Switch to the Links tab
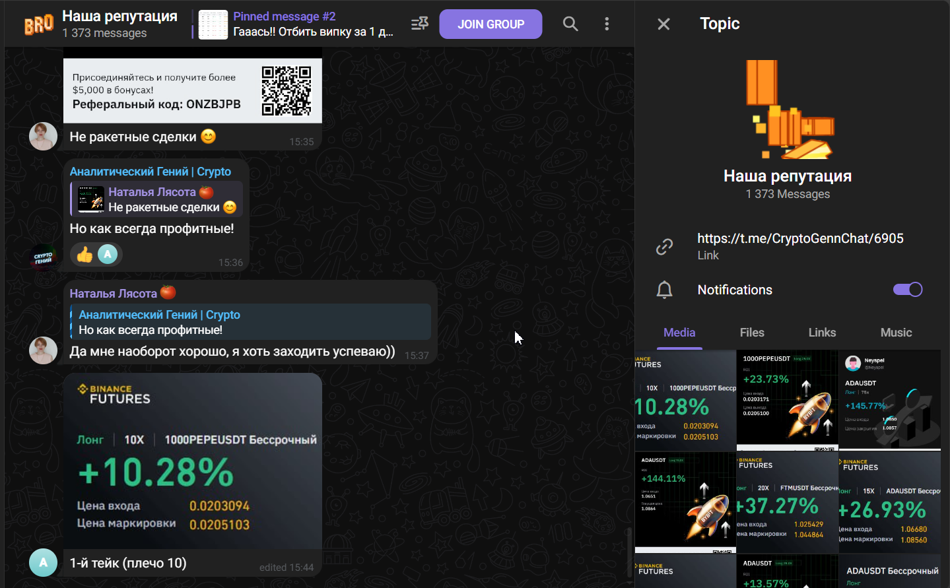Viewport: 950px width, 588px height. [822, 333]
